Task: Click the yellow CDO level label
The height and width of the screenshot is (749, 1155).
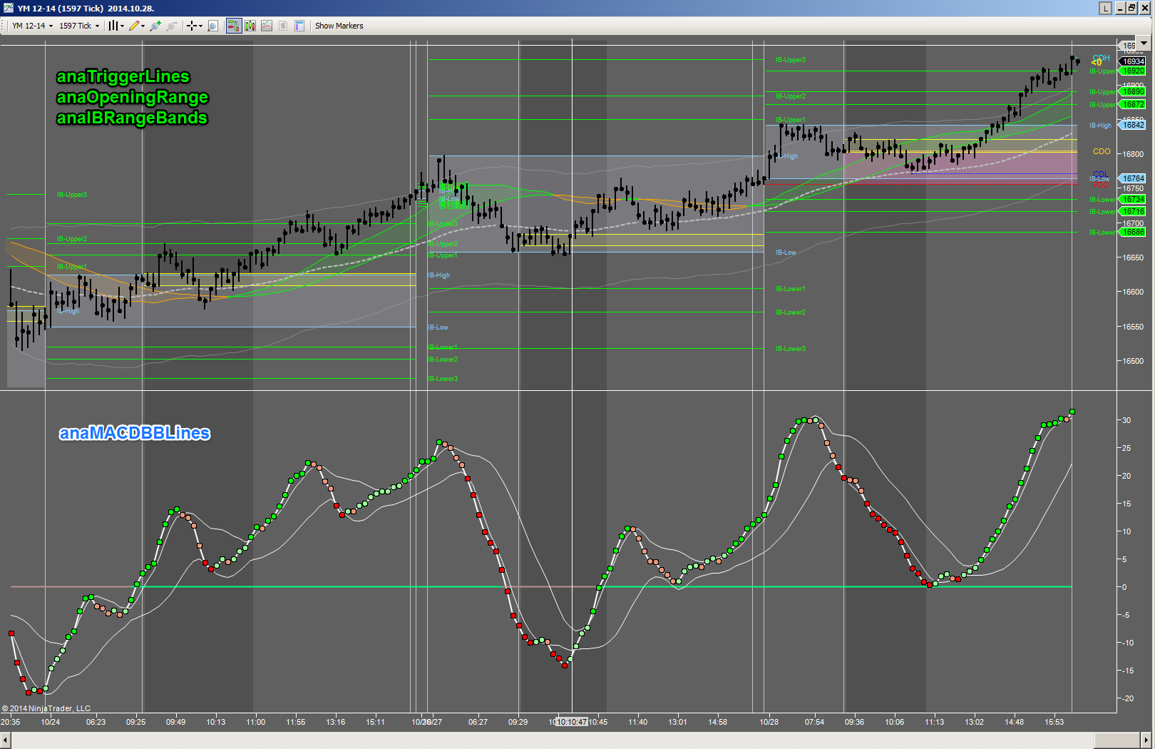Action: [1102, 151]
